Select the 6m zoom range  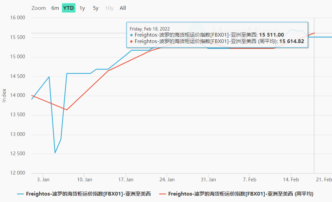click(x=55, y=8)
